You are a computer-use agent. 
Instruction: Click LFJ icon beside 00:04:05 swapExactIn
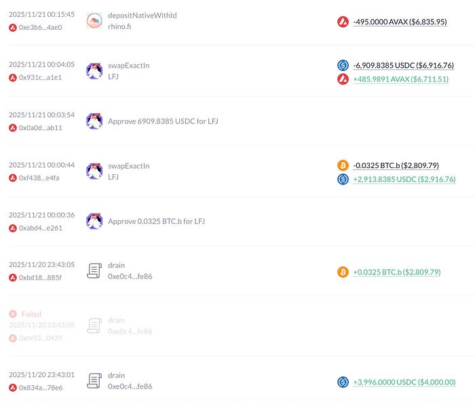pos(94,71)
